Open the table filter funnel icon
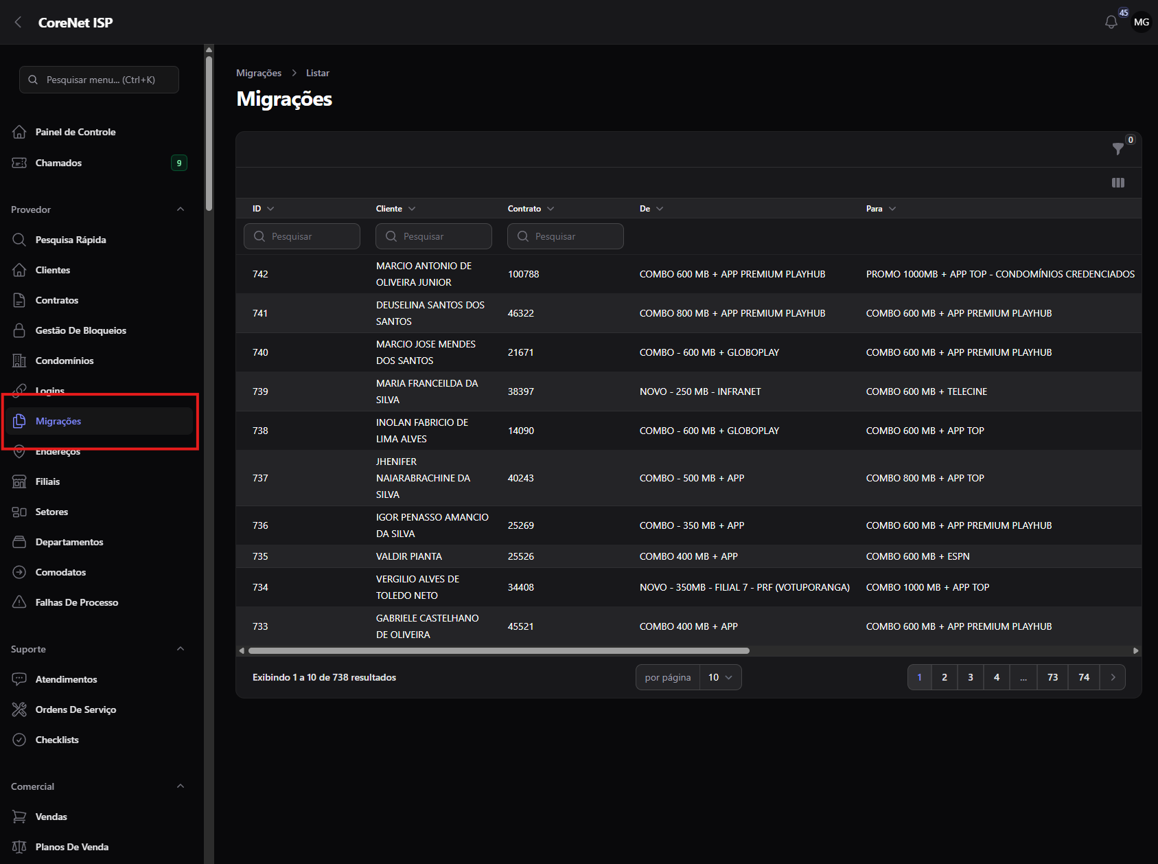This screenshot has height=864, width=1158. 1118,148
